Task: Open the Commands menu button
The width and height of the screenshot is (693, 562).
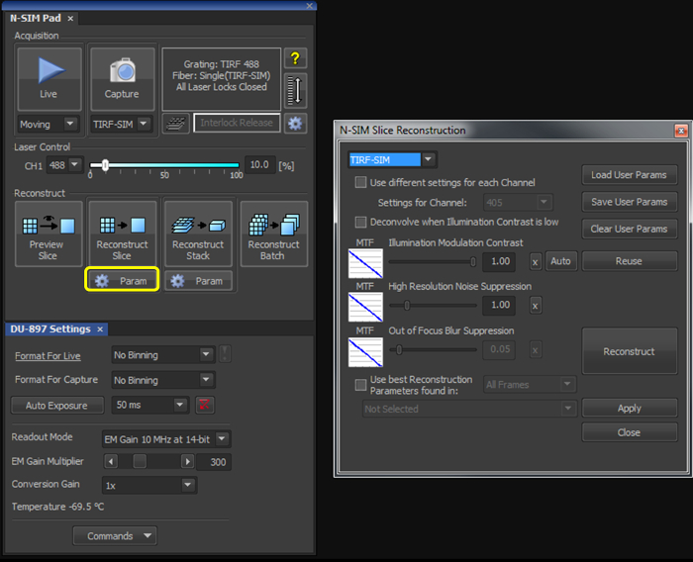Action: point(115,536)
